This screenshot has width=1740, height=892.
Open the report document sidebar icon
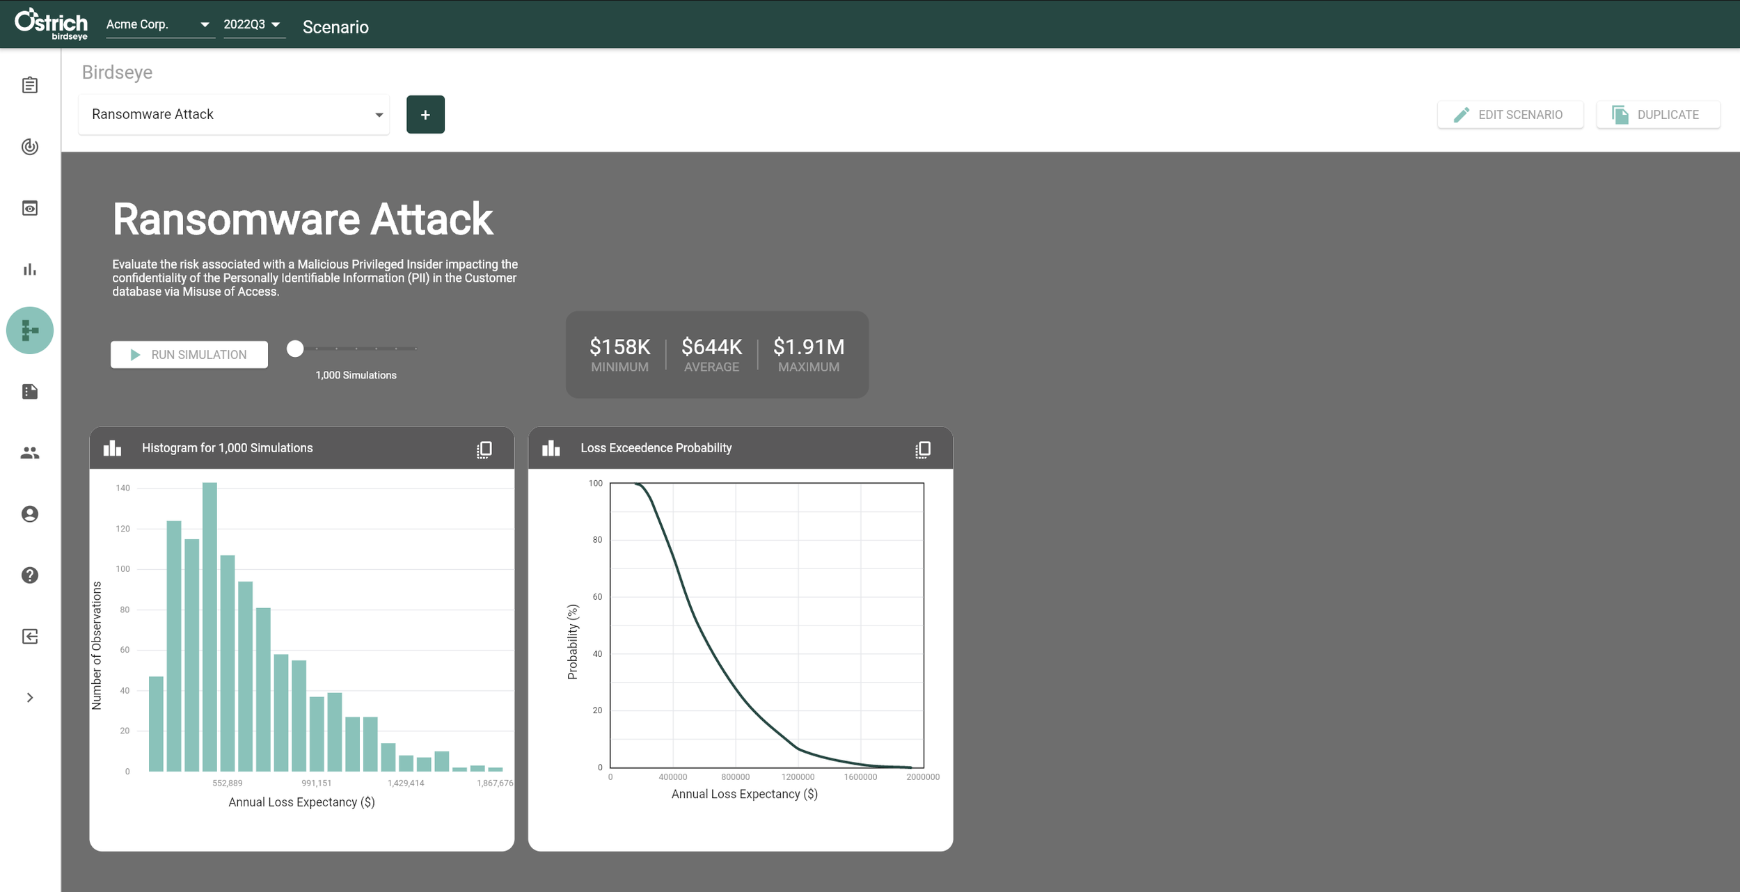(30, 392)
